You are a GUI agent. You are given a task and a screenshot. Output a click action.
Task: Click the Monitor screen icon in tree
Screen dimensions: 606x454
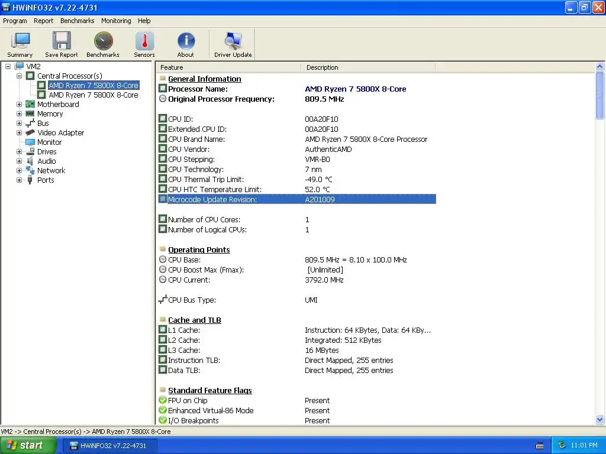(30, 142)
